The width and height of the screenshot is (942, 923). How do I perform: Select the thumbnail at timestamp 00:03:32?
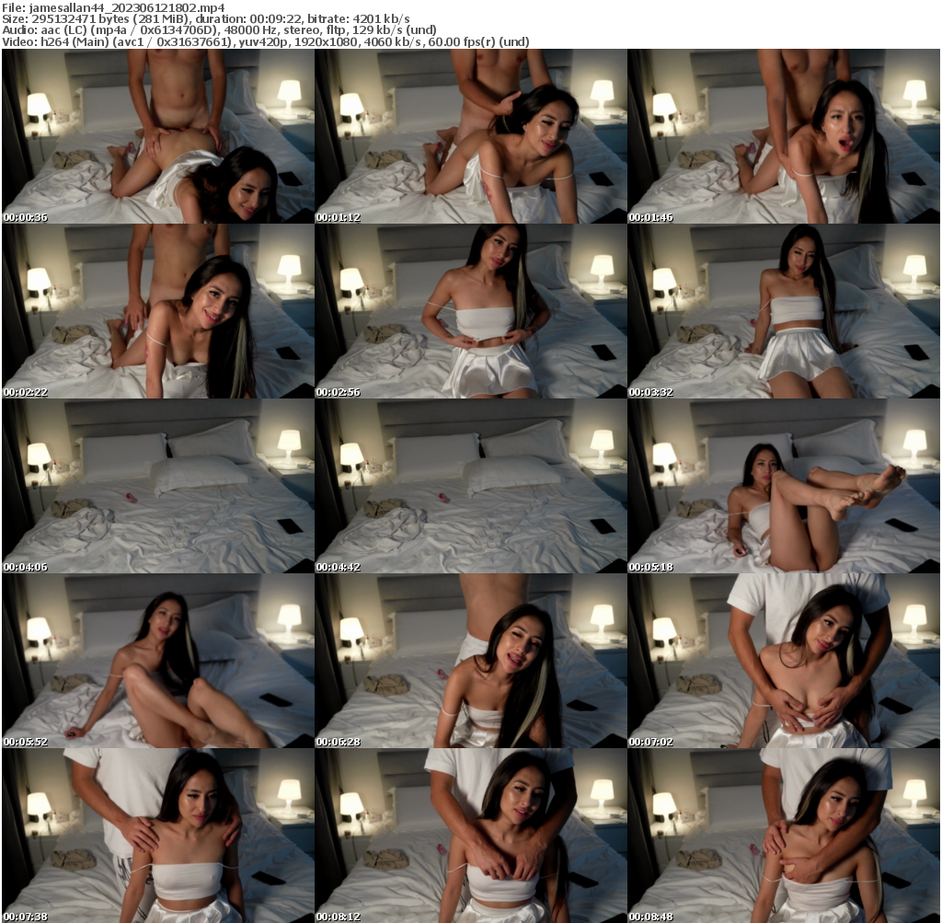(x=783, y=311)
